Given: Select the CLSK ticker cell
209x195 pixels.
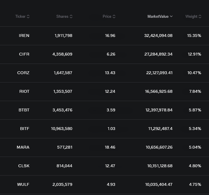Looking at the screenshot, I should click(x=24, y=166).
